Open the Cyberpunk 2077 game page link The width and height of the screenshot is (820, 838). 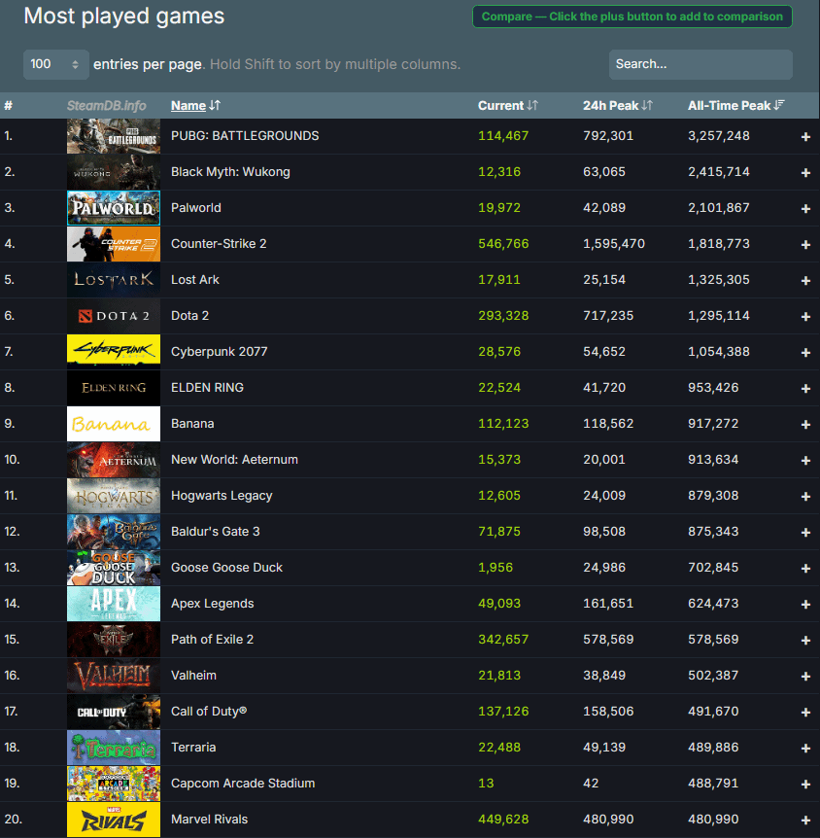pos(219,352)
